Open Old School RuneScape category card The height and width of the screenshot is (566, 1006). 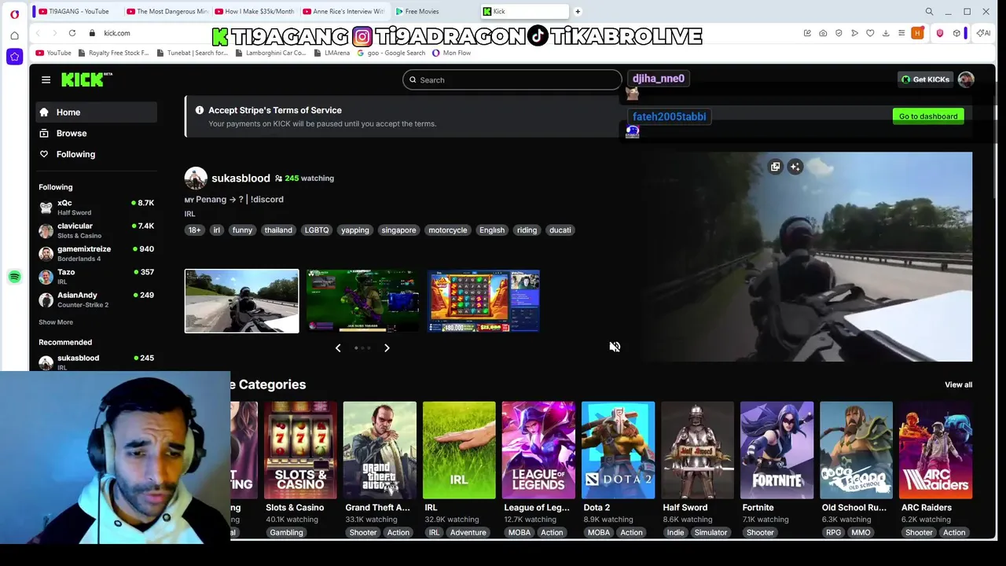click(x=856, y=450)
